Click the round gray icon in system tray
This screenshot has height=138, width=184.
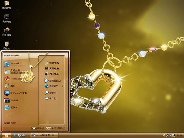(170, 135)
